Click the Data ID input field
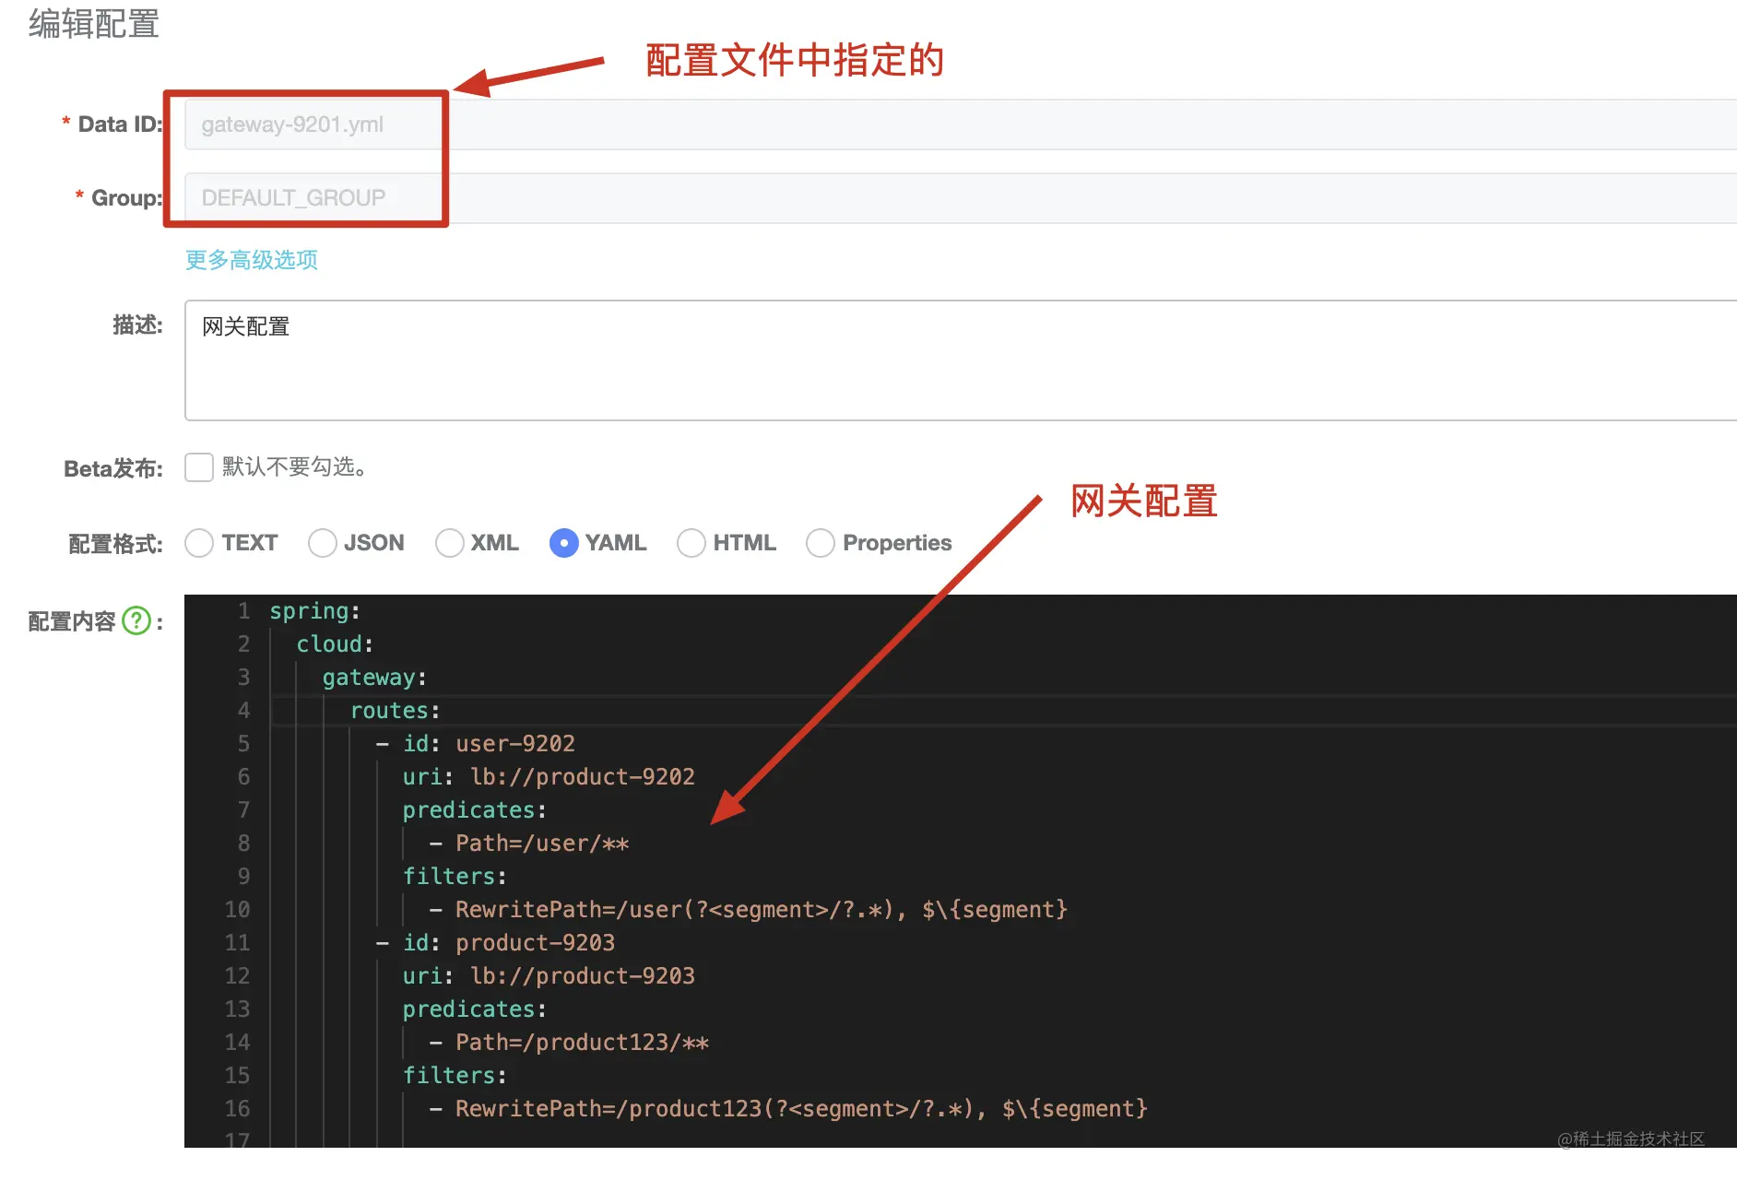 point(961,124)
